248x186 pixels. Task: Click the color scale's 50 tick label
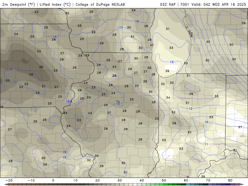(164, 180)
